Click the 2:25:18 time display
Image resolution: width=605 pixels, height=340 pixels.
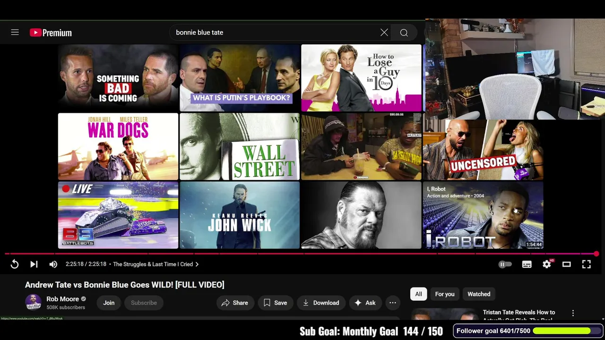pos(86,264)
